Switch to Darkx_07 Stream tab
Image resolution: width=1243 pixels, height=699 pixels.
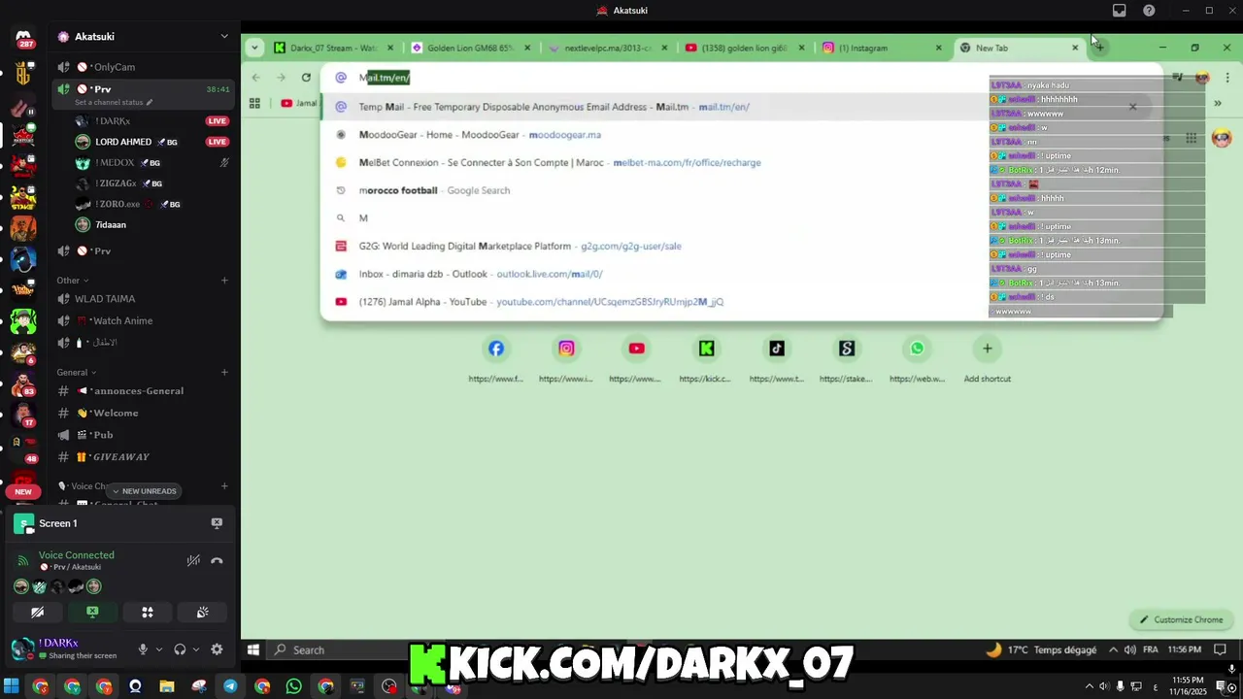click(x=334, y=48)
